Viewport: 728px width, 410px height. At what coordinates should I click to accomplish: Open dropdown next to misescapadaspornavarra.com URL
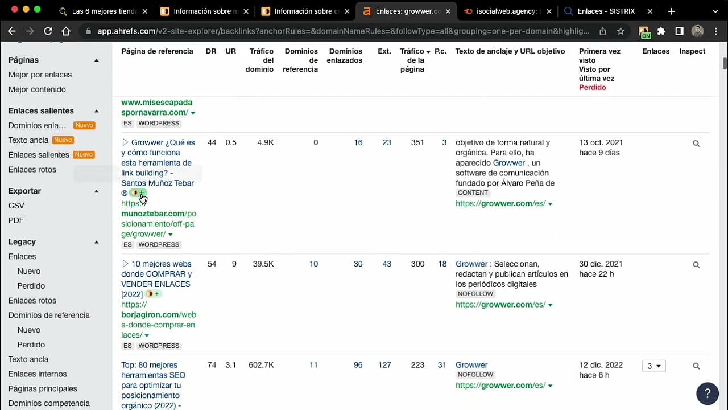tap(193, 113)
